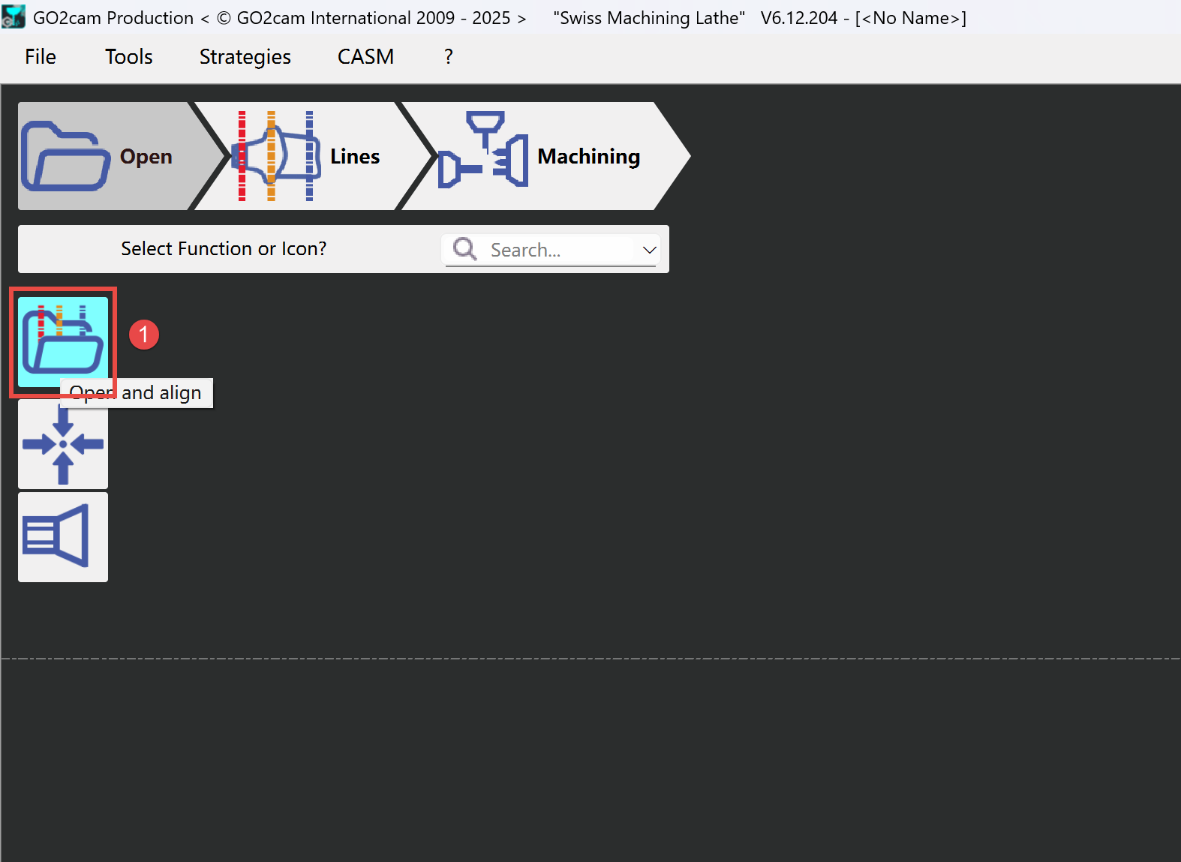This screenshot has width=1181, height=862.
Task: Open the CASM menu
Action: coord(365,57)
